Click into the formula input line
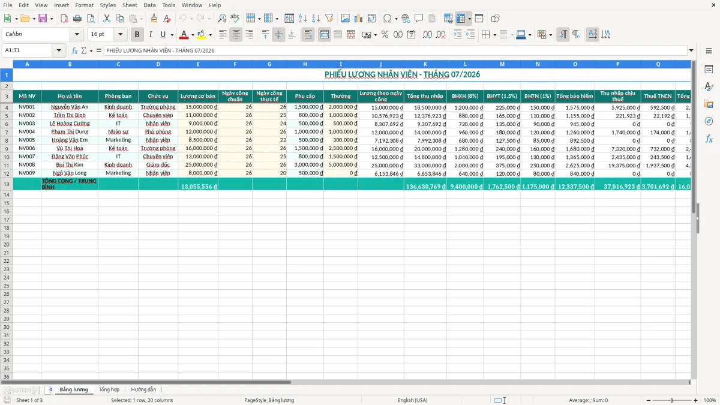Image resolution: width=720 pixels, height=405 pixels. [395, 50]
